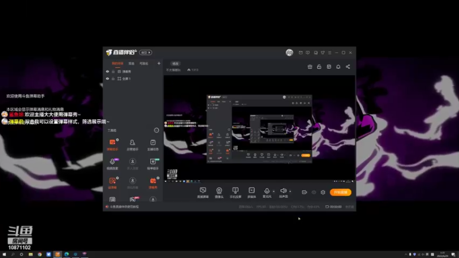Image resolution: width=459 pixels, height=258 pixels.
Task: Toggle the lock on 弹幕秀 layer
Action: point(113,72)
